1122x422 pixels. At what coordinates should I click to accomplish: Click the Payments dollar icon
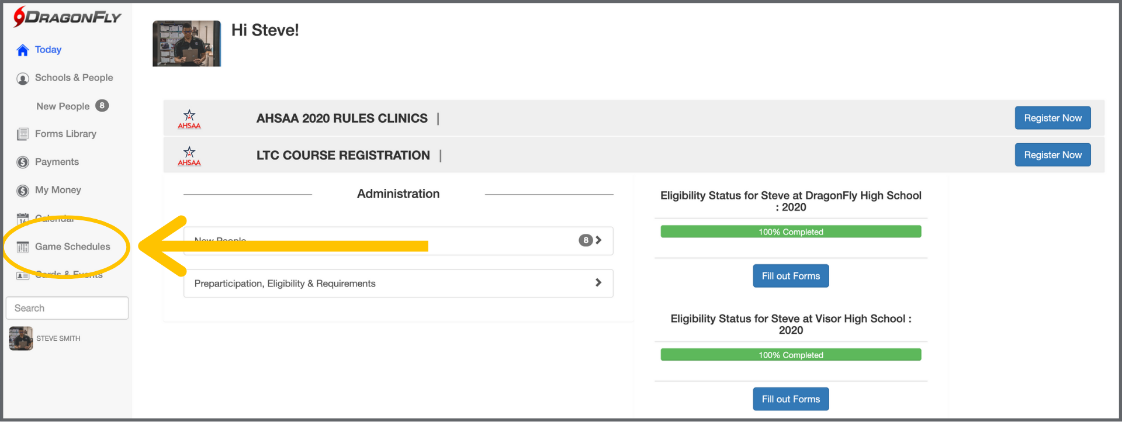click(x=23, y=162)
